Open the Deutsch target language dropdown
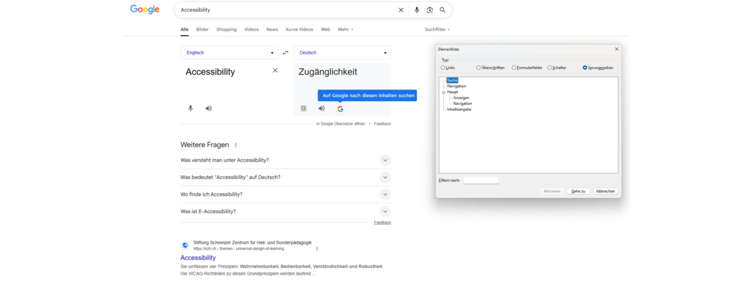 point(342,53)
